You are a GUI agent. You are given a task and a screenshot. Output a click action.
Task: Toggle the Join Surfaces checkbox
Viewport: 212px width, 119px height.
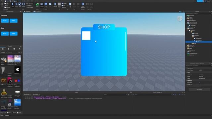coord(26,7)
